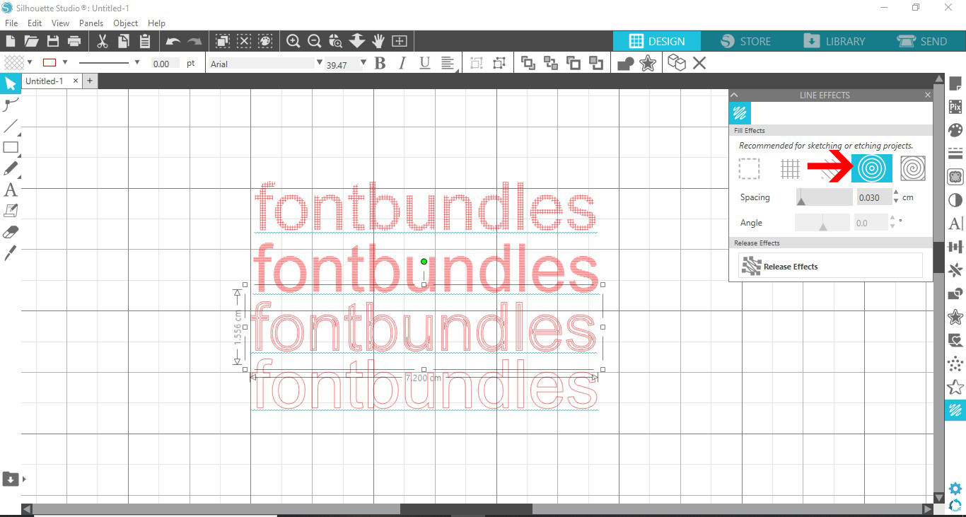This screenshot has height=517, width=966.
Task: Click the horizontal scrollbar thumb
Action: click(466, 509)
